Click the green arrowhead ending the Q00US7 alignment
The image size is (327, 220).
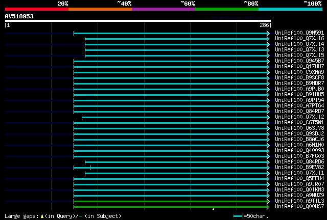click(268, 207)
